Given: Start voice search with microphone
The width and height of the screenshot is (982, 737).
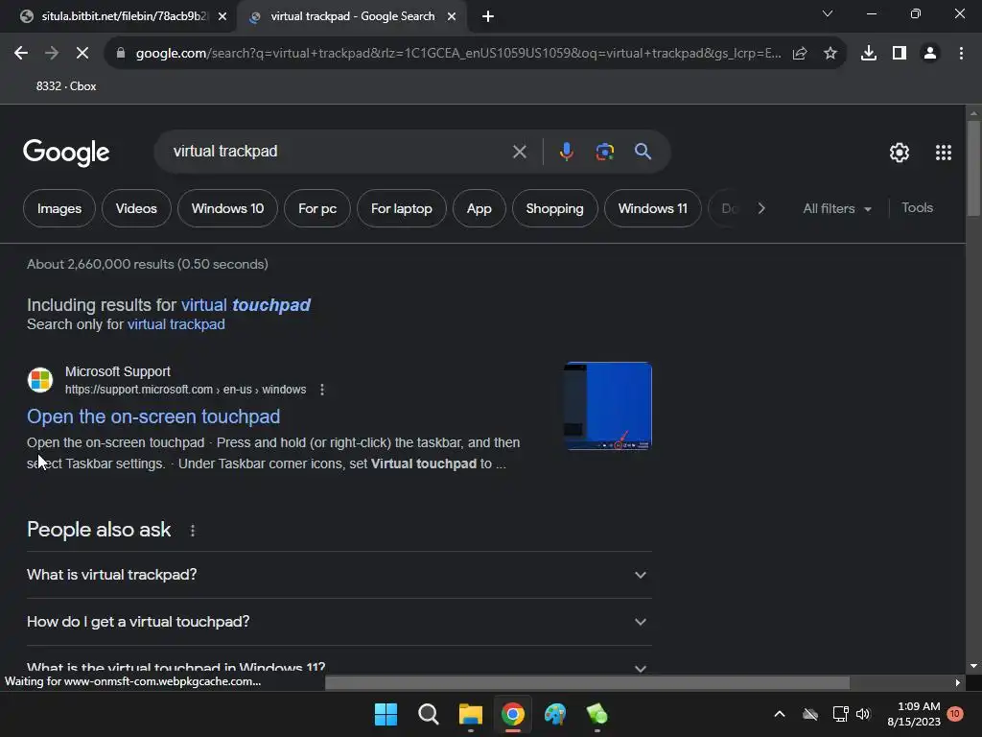Looking at the screenshot, I should point(566,152).
